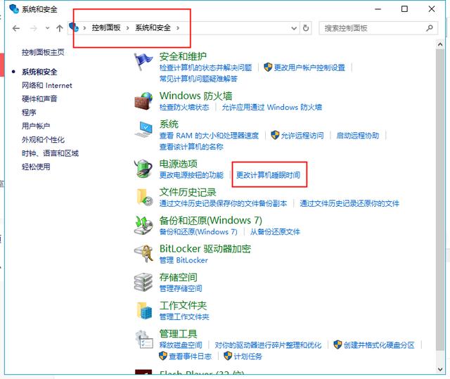Go up one level with Up arrow
450x379 pixels.
(59, 28)
